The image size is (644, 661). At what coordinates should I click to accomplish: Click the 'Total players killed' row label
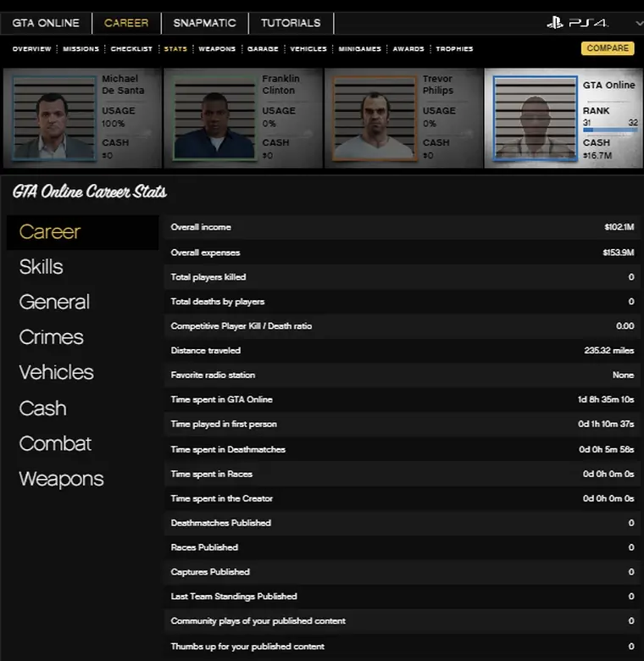click(x=208, y=277)
